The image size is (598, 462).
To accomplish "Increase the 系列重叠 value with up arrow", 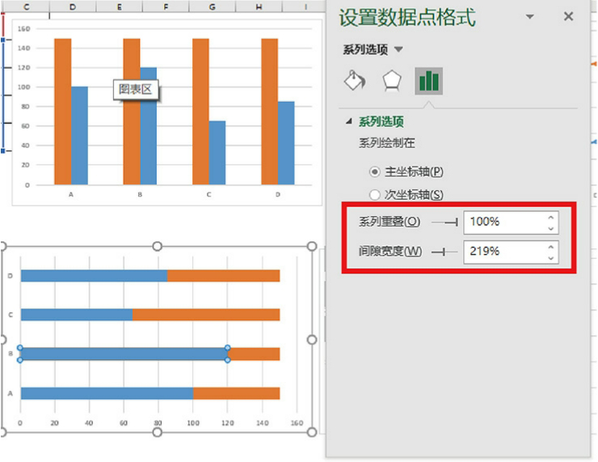I will pyautogui.click(x=551, y=216).
